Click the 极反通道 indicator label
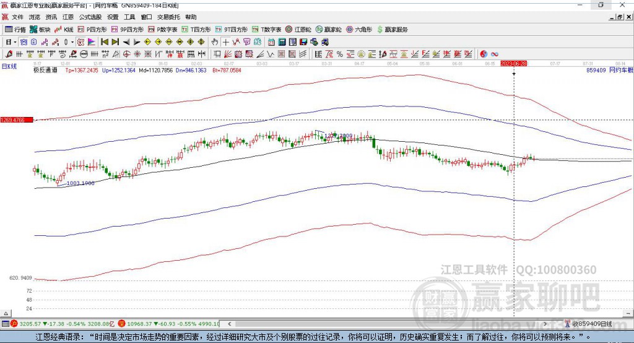This screenshot has height=343, width=634. tap(45, 71)
